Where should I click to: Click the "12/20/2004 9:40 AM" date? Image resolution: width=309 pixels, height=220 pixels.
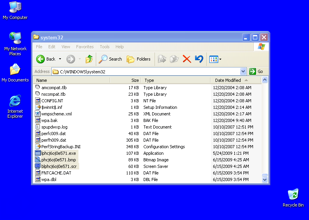tap(232, 120)
